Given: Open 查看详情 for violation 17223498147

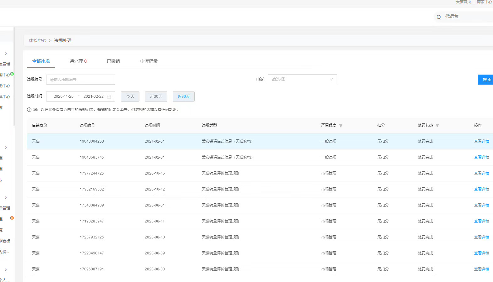Looking at the screenshot, I should coord(482,253).
